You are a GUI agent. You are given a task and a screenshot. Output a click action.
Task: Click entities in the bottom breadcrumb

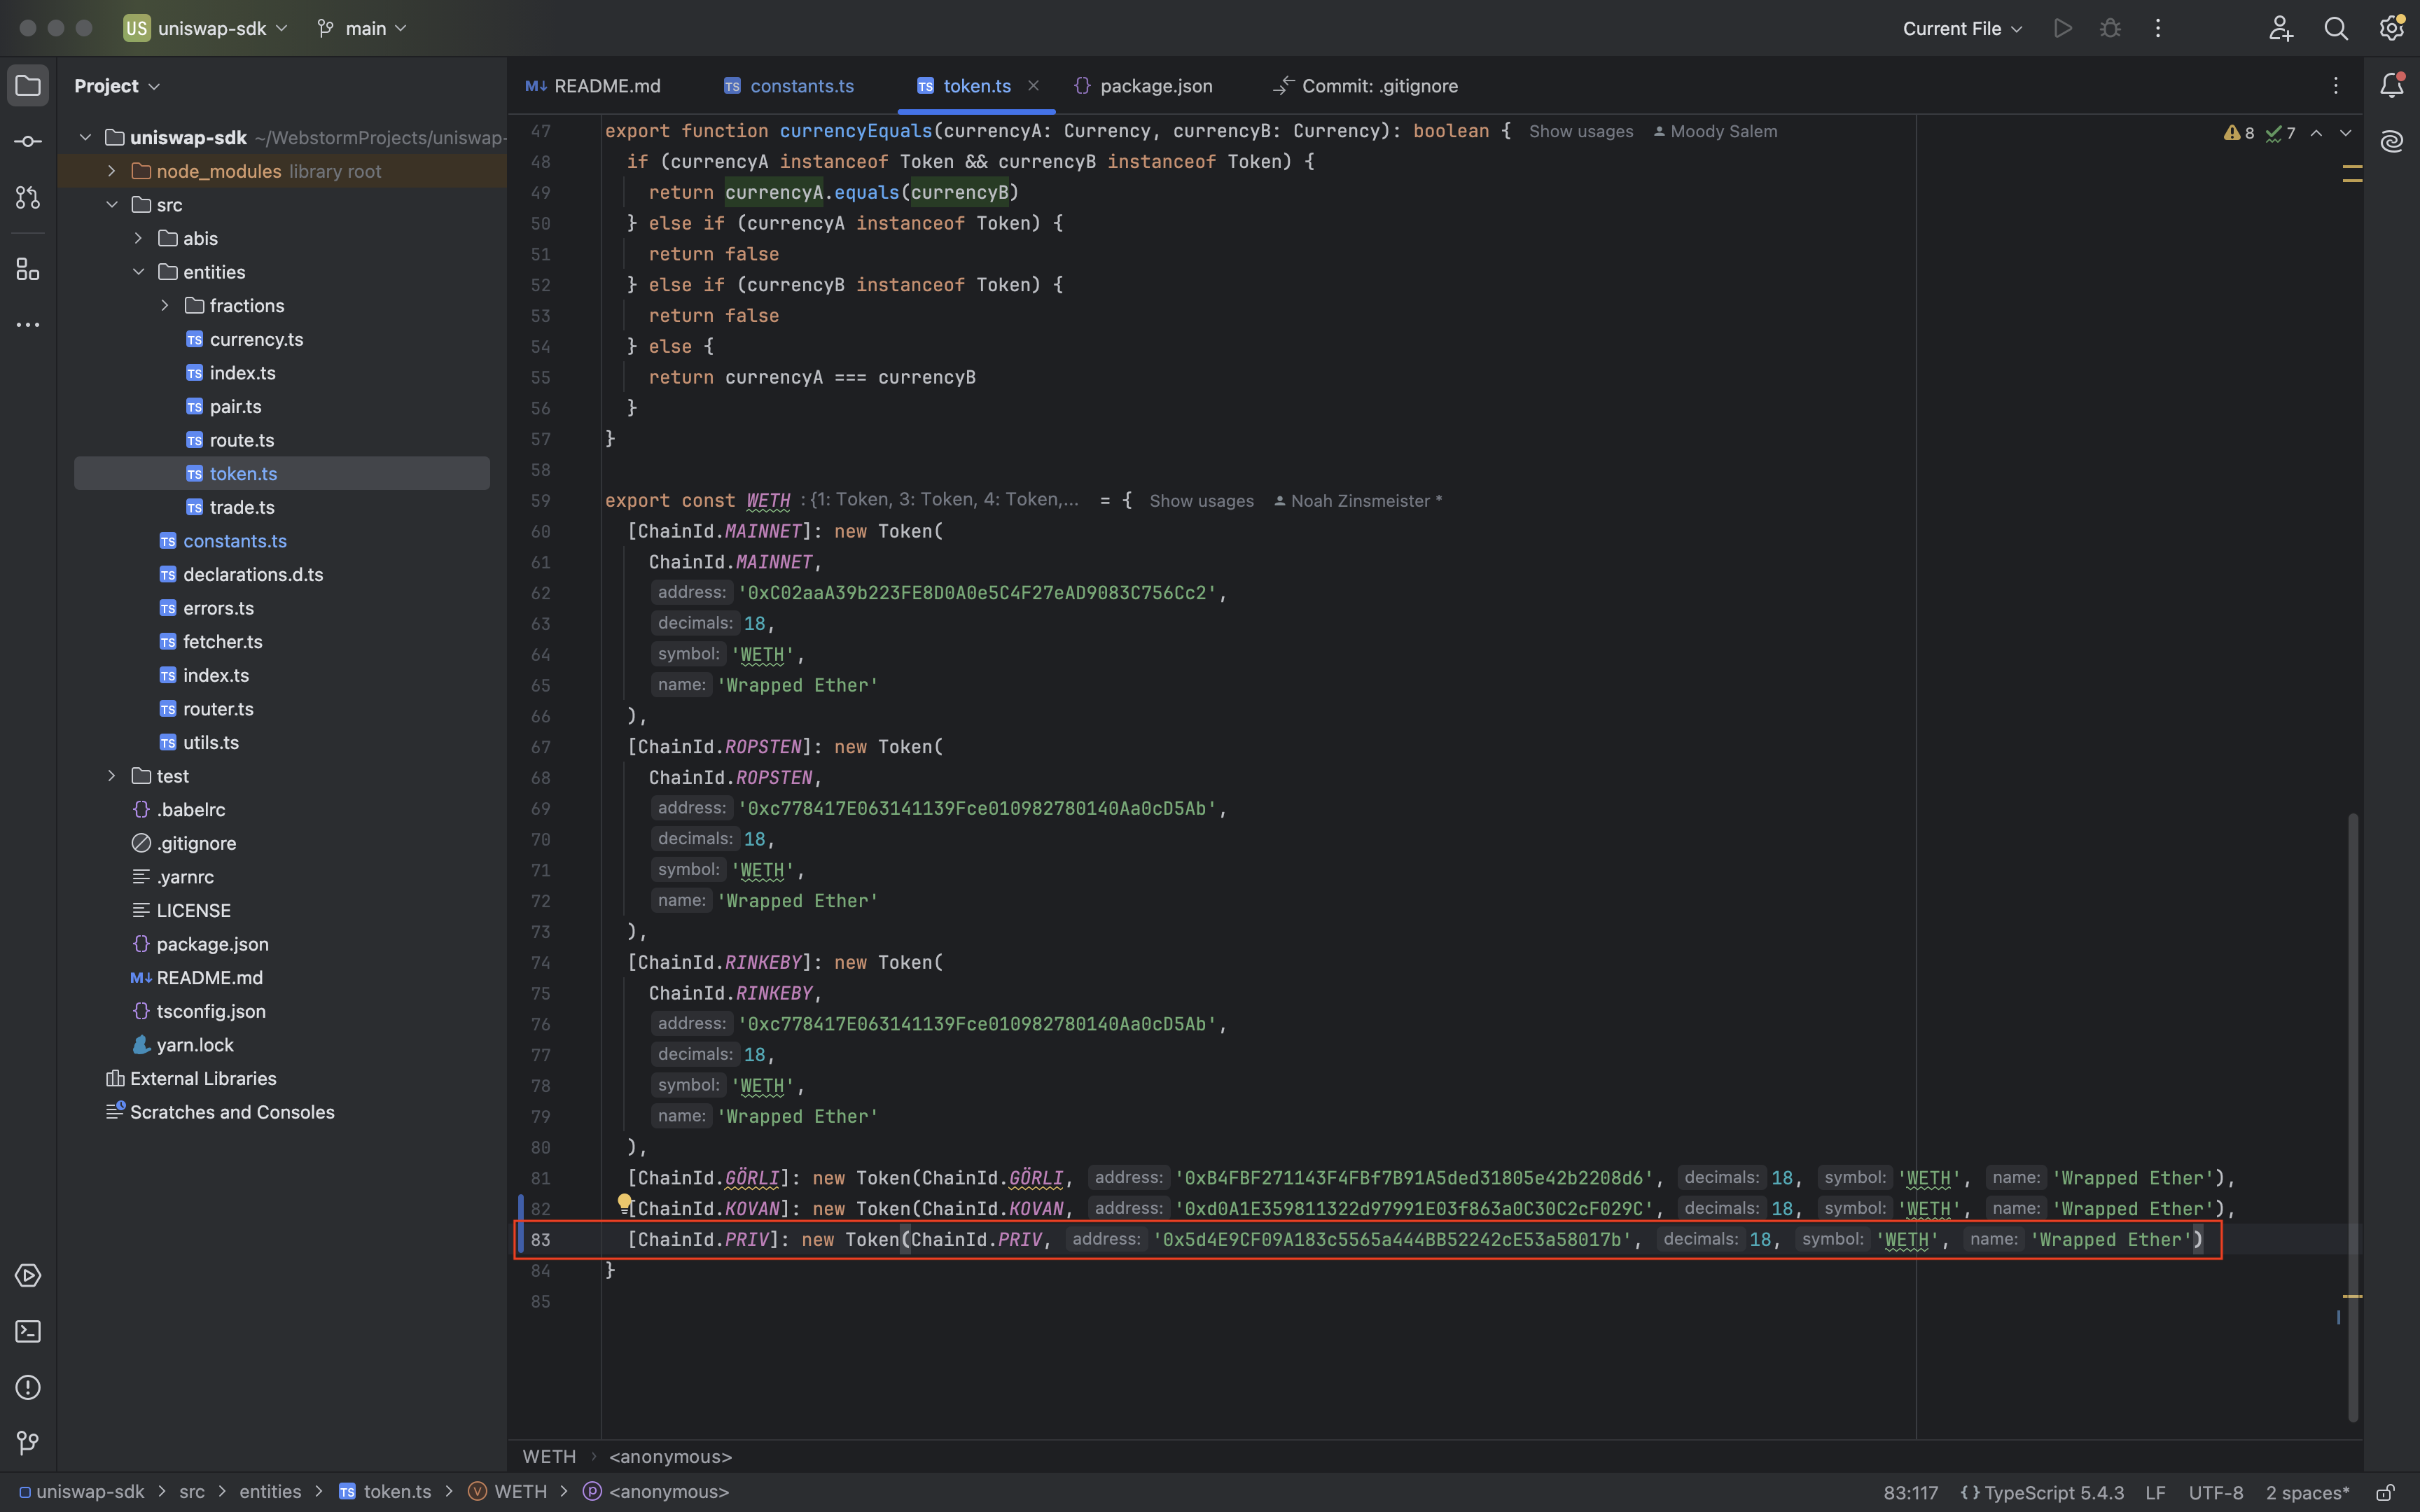[x=270, y=1492]
